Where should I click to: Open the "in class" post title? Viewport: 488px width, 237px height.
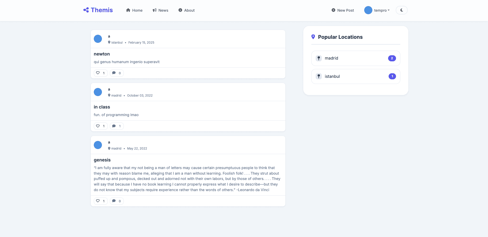pos(102,107)
